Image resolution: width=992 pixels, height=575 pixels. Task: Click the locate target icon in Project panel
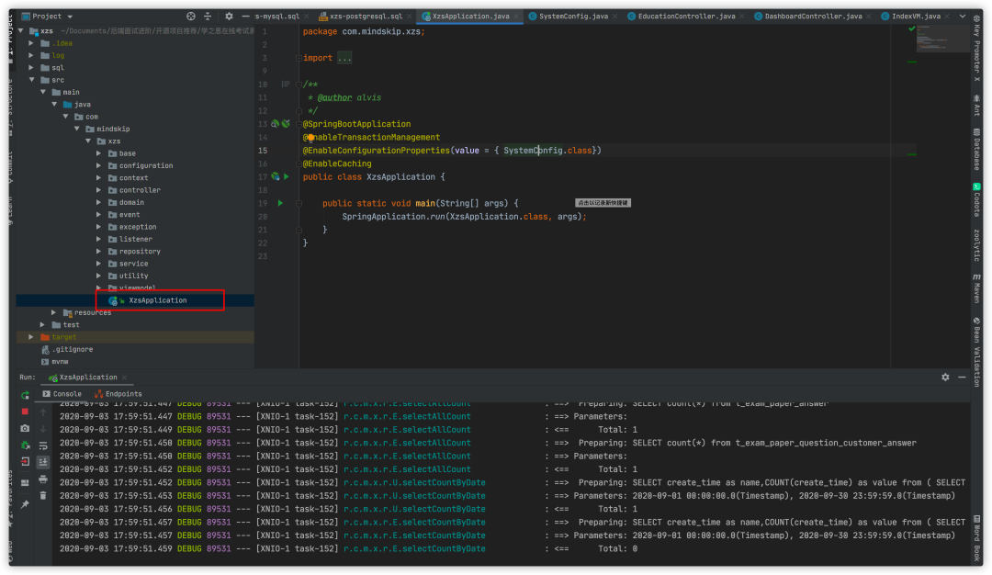191,17
